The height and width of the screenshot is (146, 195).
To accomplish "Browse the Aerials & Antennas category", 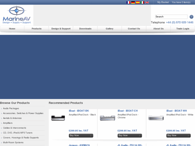I will click(12, 118).
